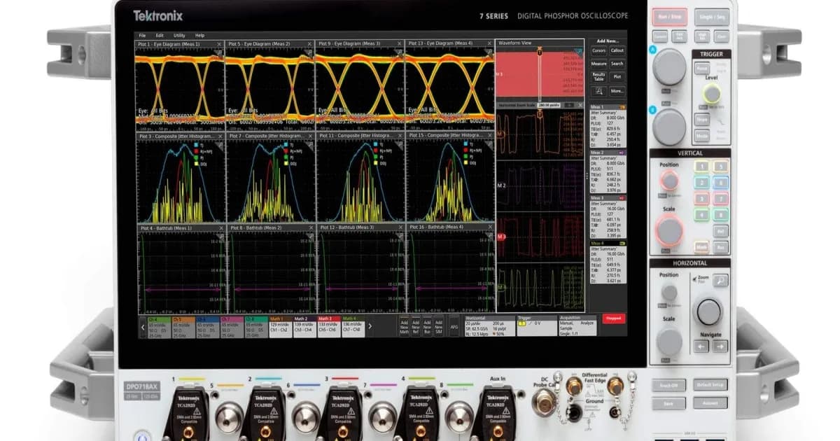Open the Acquisition settings badge

click(577, 326)
